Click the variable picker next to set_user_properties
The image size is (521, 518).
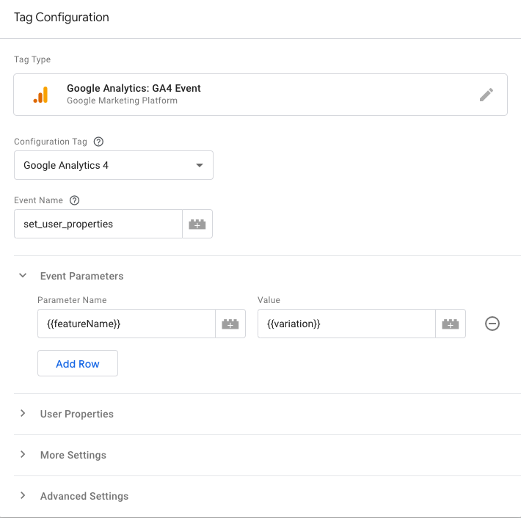click(197, 225)
